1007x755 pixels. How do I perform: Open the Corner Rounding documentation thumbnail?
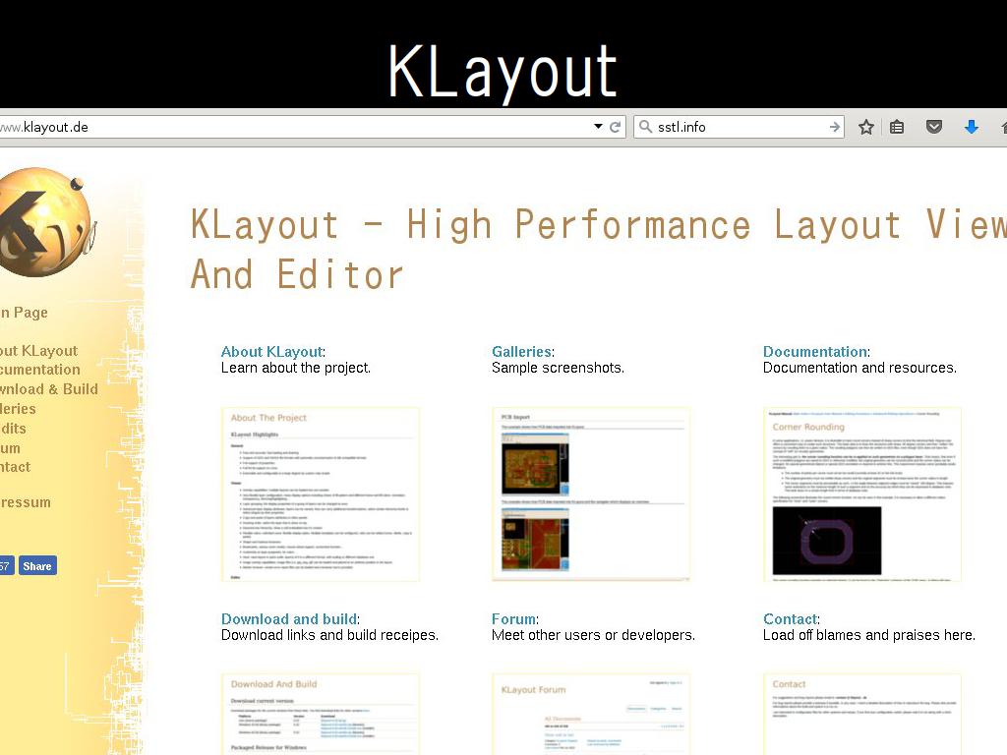861,494
